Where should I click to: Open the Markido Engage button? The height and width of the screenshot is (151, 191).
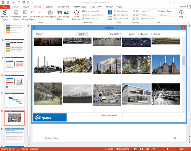(5, 15)
